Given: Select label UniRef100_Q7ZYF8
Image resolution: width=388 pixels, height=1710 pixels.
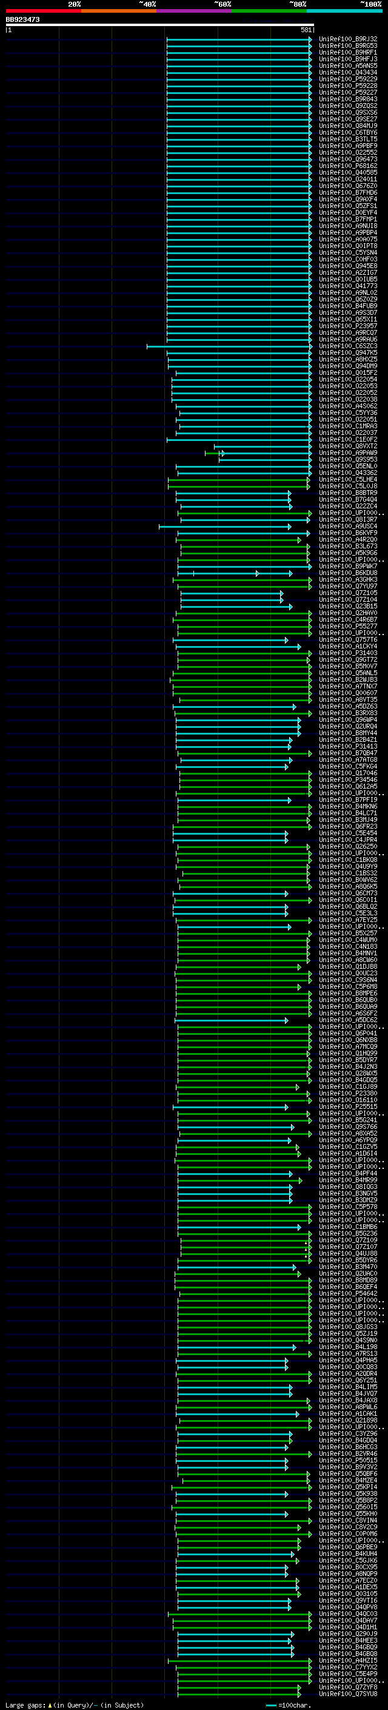Looking at the screenshot, I should coord(347,1688).
